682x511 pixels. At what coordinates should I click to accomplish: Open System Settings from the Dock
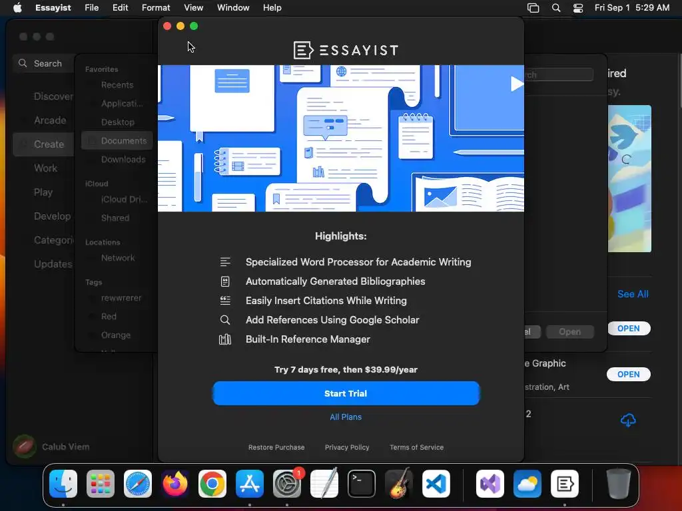tap(287, 484)
